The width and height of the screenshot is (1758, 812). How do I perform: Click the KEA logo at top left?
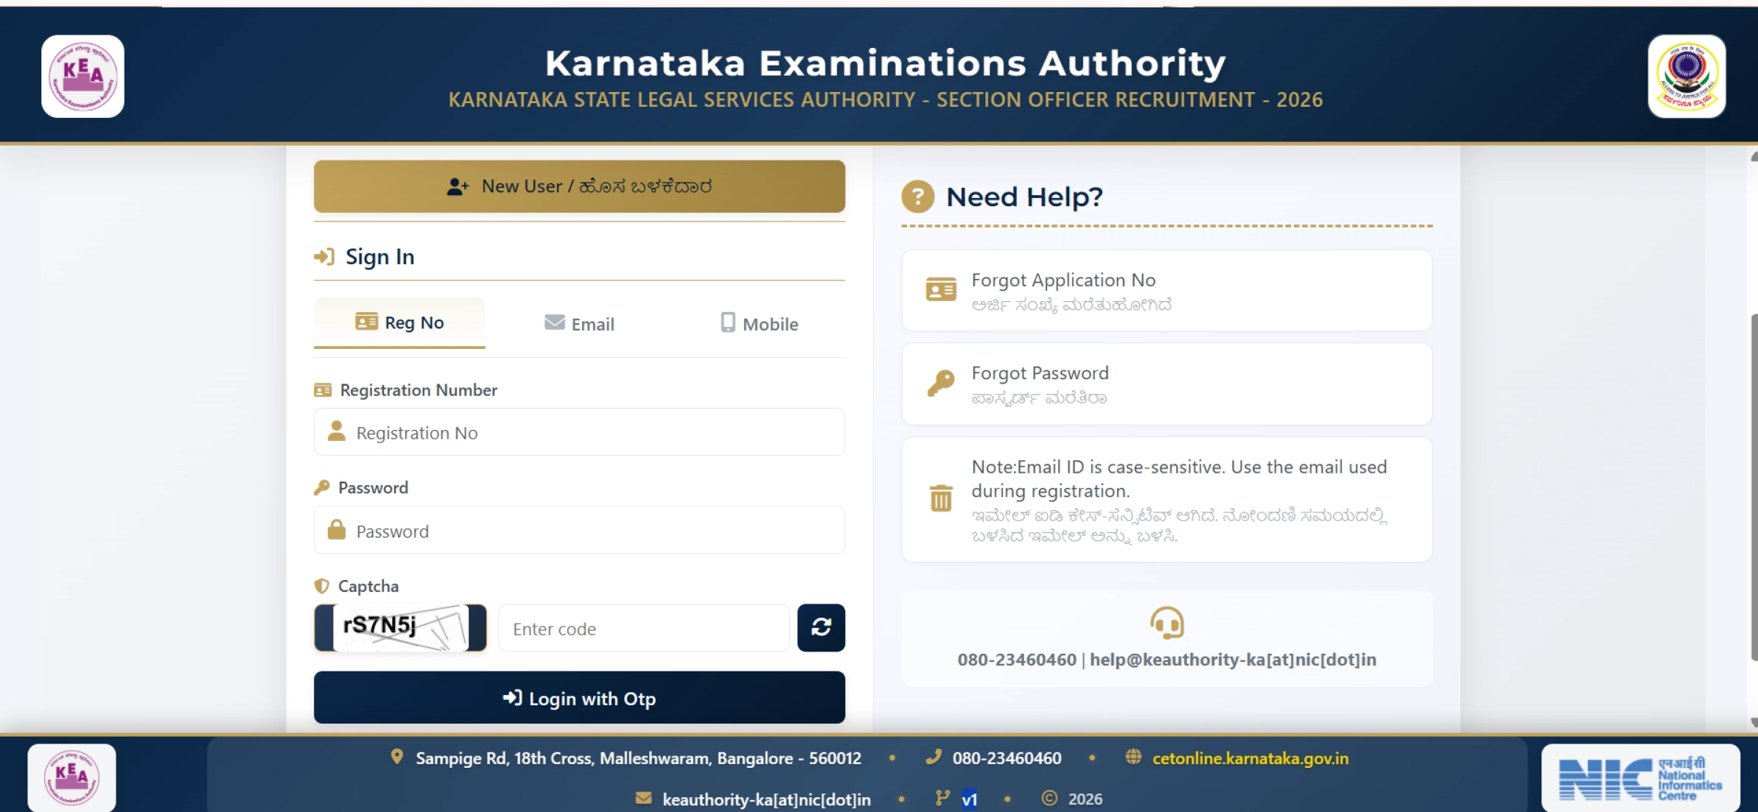pos(83,76)
